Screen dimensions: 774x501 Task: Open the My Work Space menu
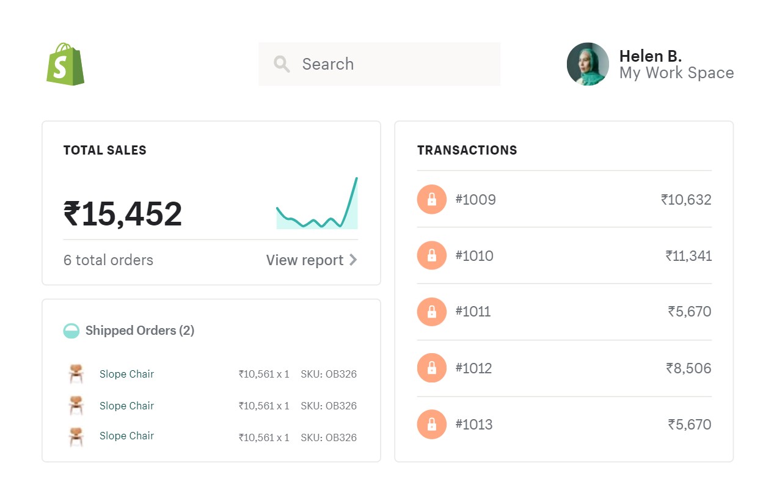(676, 73)
